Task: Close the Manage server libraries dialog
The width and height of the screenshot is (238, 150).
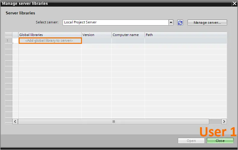Action: click(x=234, y=4)
